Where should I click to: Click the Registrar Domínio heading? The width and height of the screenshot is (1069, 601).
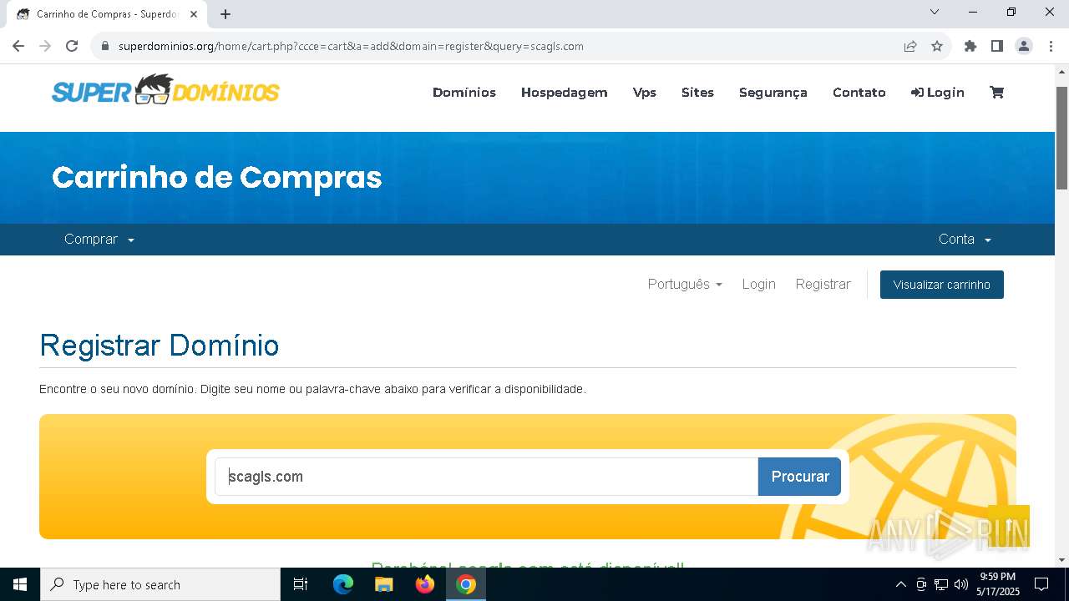pyautogui.click(x=160, y=345)
